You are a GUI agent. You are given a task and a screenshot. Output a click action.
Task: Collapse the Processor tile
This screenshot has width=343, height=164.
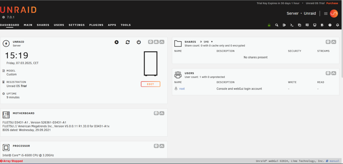162,146
